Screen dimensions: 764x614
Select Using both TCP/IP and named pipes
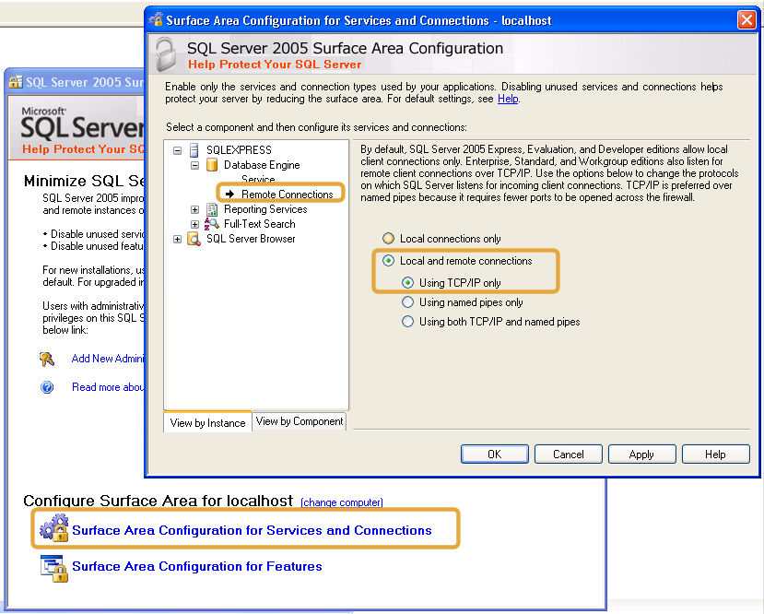tap(406, 321)
